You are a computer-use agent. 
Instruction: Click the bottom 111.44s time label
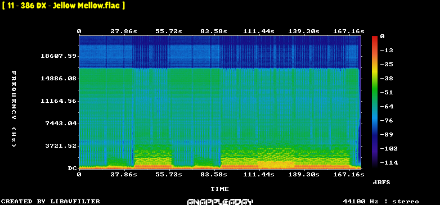[x=259, y=175]
